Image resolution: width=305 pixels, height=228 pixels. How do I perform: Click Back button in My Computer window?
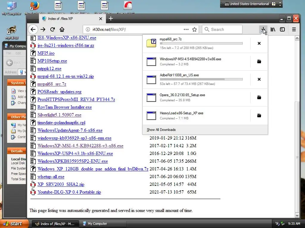pos(14,63)
